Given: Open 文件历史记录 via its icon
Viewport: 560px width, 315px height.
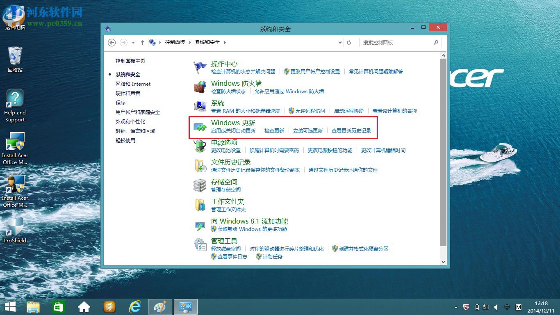Looking at the screenshot, I should pos(200,166).
